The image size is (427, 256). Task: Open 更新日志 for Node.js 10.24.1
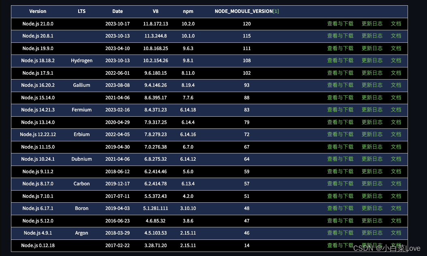(x=372, y=159)
